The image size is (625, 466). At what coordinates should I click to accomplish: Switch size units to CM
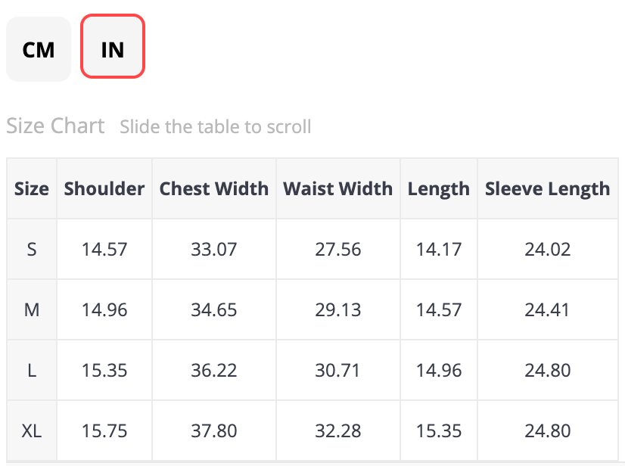tap(39, 50)
